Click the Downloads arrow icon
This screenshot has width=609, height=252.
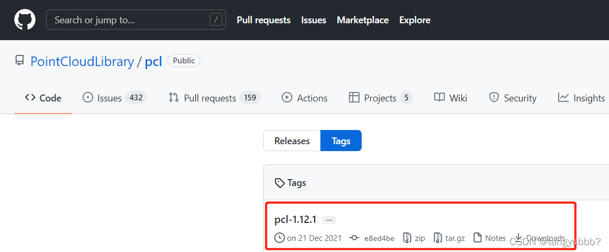518,237
